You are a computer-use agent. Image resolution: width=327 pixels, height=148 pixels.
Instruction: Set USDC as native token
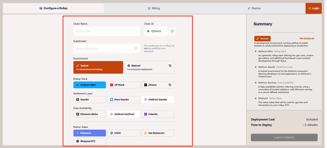pos(123,133)
